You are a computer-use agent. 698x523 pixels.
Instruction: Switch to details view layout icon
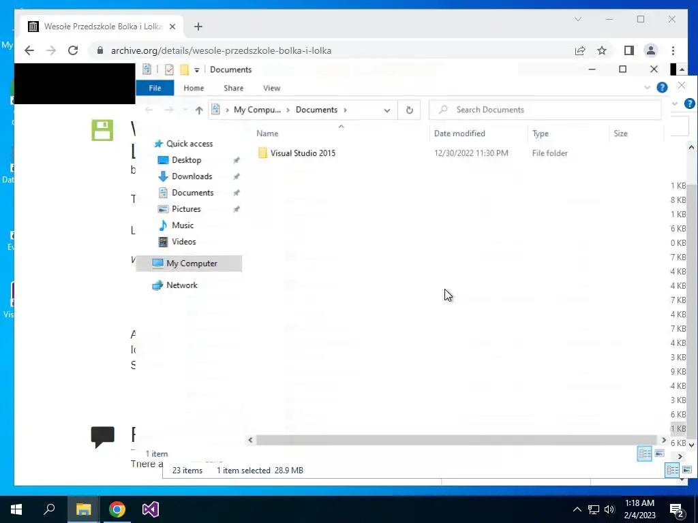click(x=645, y=454)
